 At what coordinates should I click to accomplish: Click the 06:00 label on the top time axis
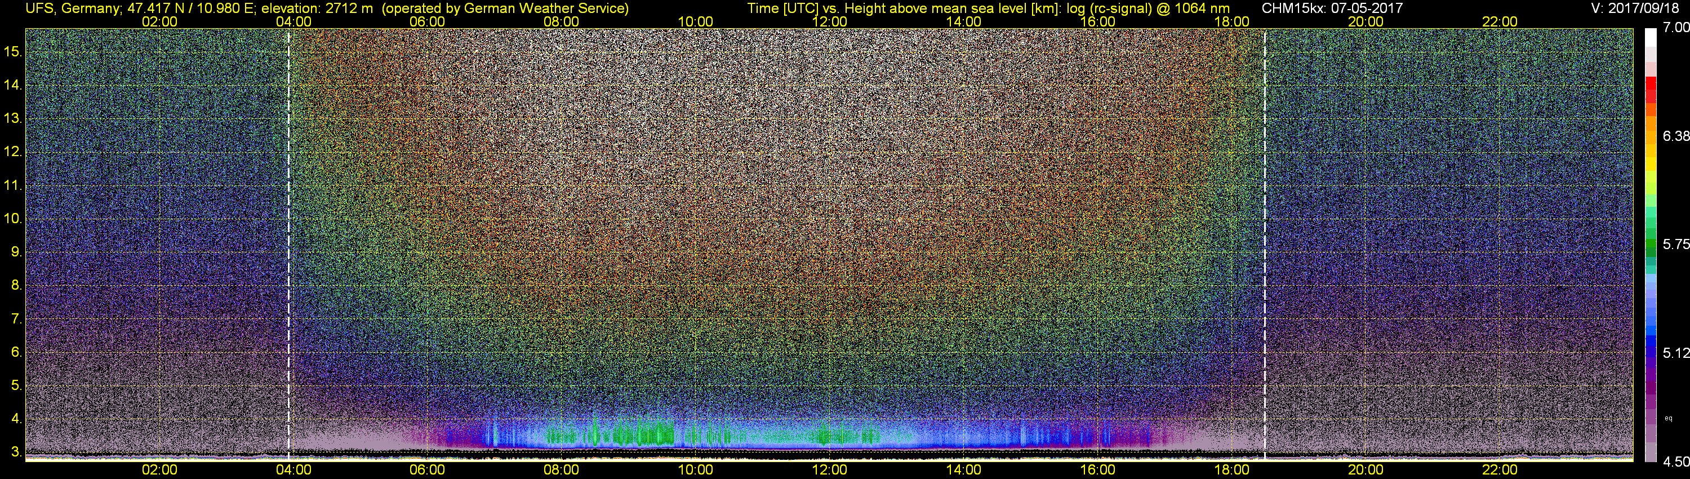point(427,21)
